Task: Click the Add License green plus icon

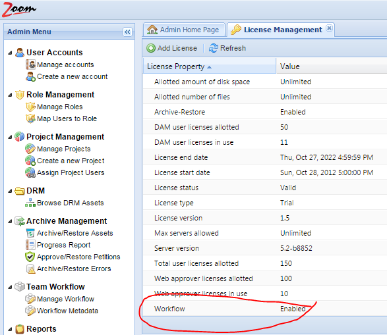Action: 151,48
